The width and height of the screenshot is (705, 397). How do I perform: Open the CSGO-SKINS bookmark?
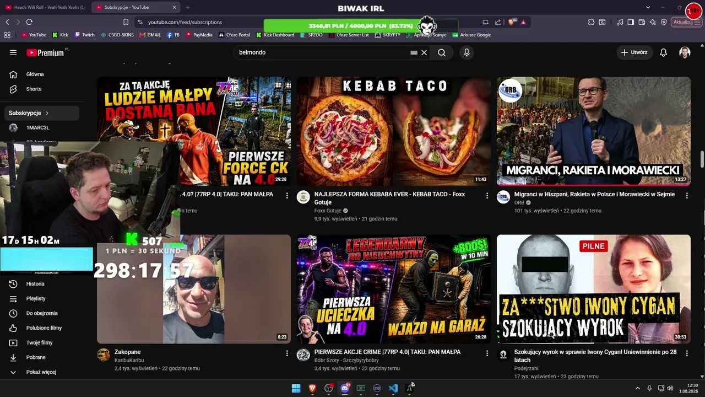[x=117, y=35]
